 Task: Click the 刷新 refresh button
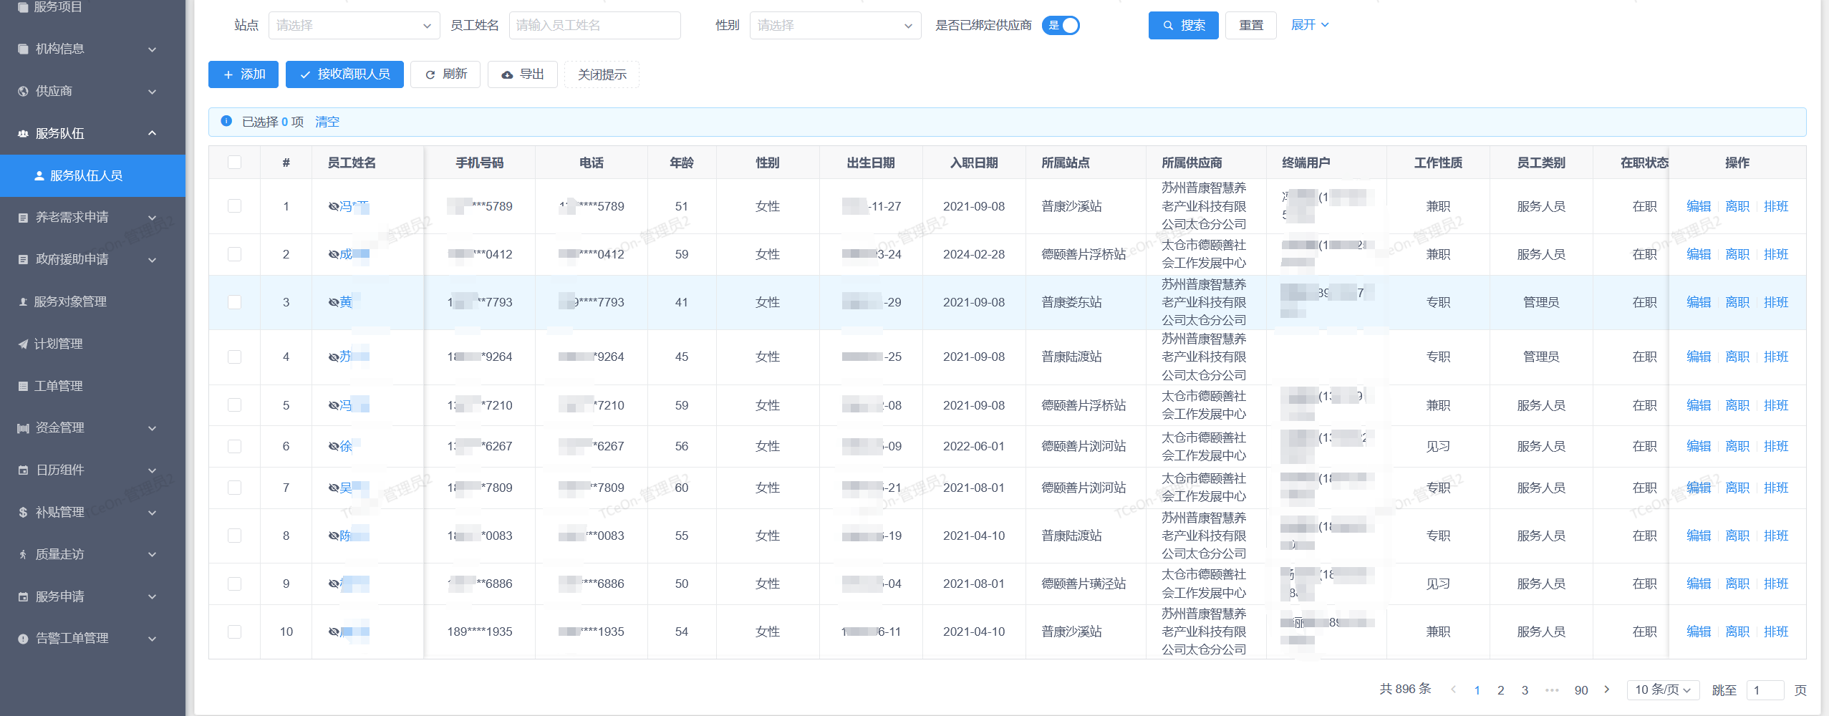(445, 74)
